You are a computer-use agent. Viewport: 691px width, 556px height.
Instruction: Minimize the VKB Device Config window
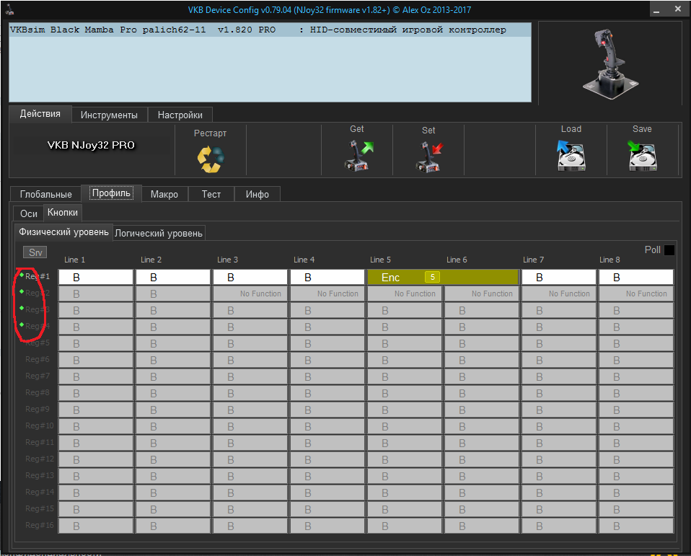[656, 9]
